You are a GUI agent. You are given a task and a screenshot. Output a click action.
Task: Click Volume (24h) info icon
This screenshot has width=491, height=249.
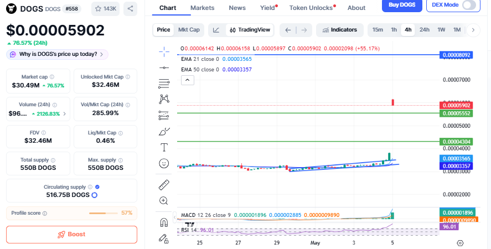pyautogui.click(x=54, y=105)
